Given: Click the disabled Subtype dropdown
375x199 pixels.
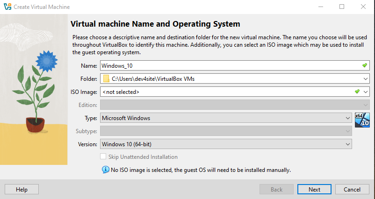Looking at the screenshot, I should [225, 131].
